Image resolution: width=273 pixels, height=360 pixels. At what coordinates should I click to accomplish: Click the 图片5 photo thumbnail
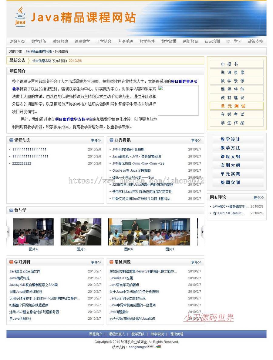80,232
